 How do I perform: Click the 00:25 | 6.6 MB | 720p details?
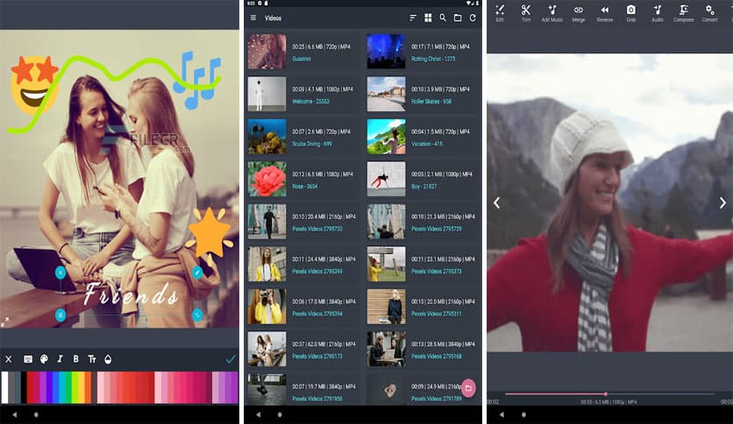[x=321, y=46]
